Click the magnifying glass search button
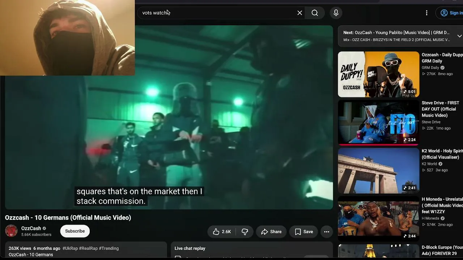 tap(315, 13)
